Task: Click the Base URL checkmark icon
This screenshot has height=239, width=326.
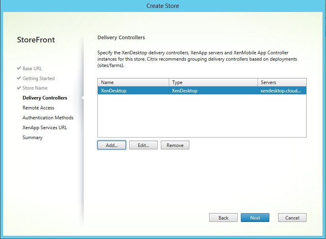Action: coord(19,68)
